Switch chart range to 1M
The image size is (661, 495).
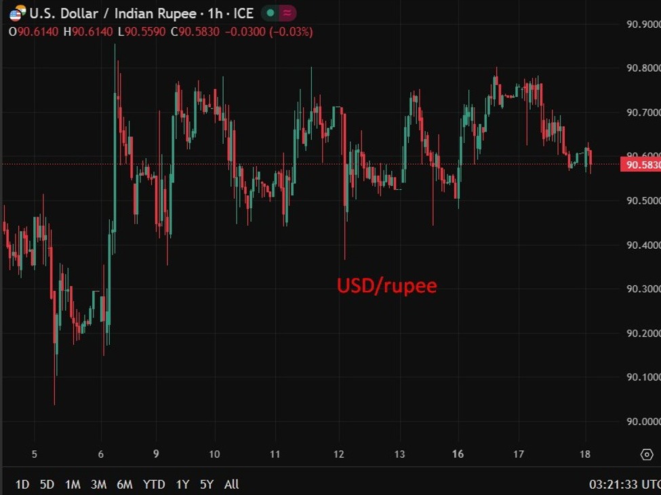pyautogui.click(x=73, y=484)
